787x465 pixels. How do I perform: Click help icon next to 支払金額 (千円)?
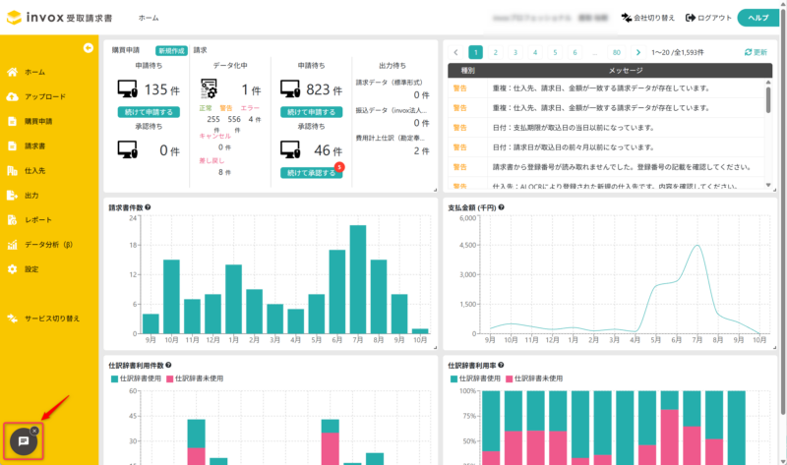[x=501, y=207]
